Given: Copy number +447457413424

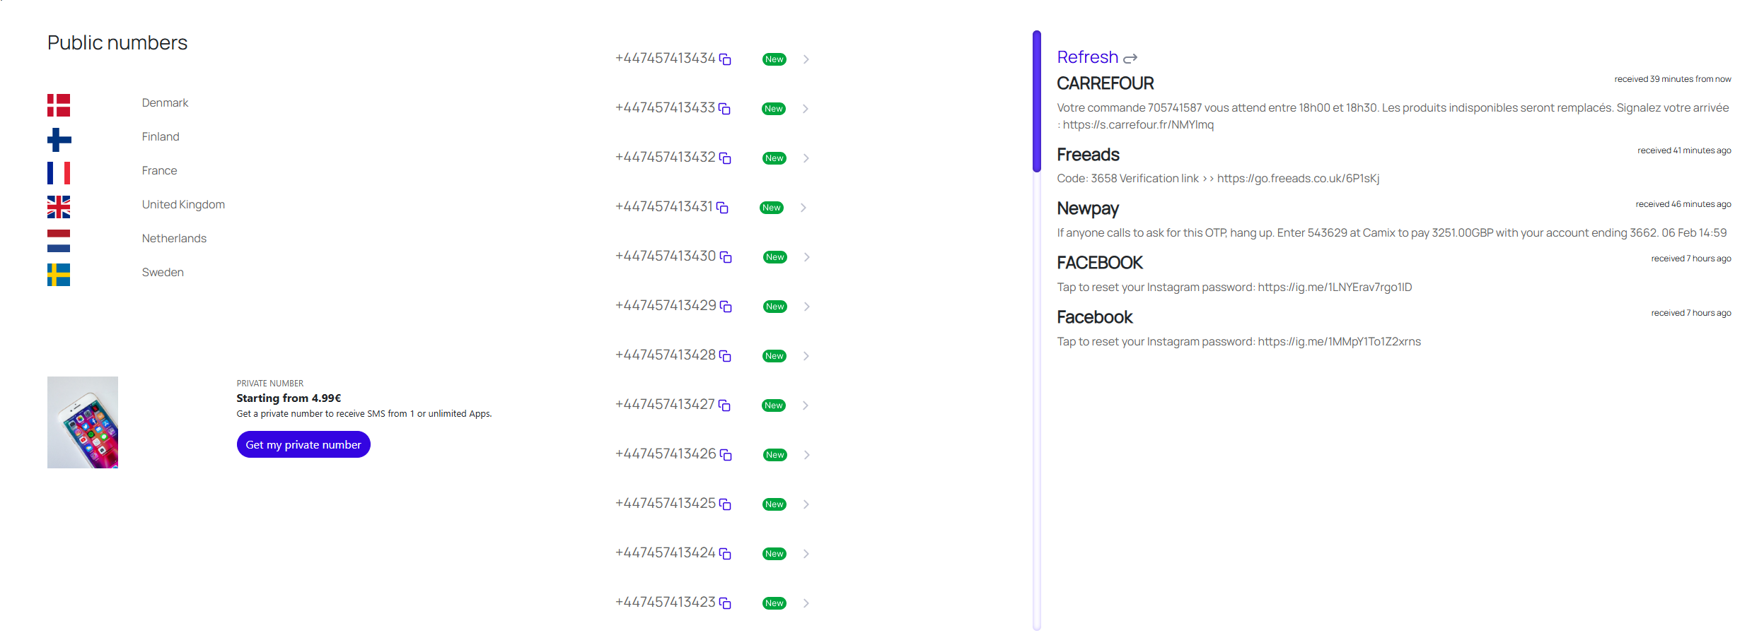Looking at the screenshot, I should click(x=725, y=554).
